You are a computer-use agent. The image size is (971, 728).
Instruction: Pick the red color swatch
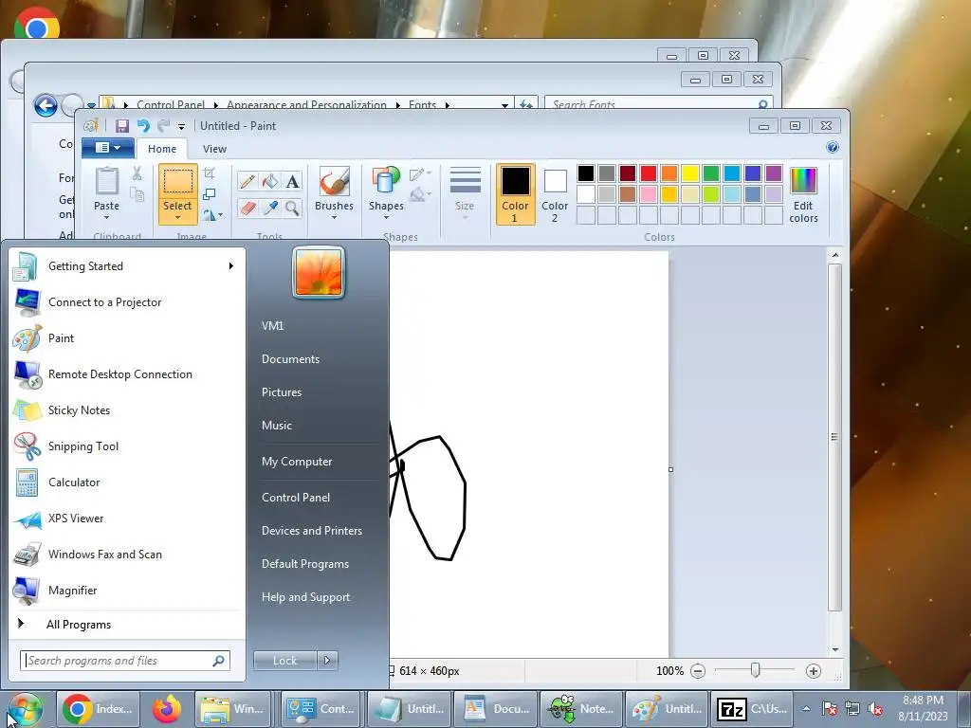(649, 173)
